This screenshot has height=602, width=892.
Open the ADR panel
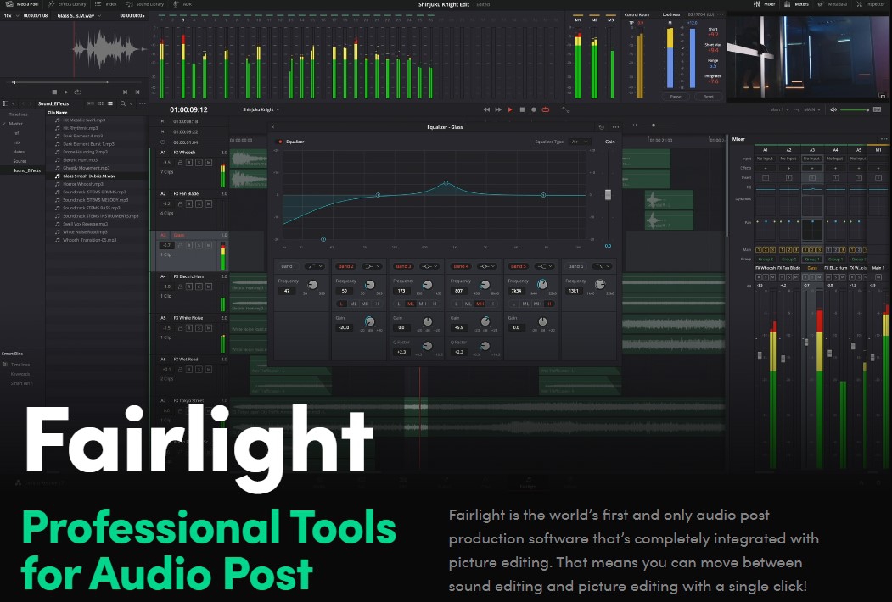[183, 4]
